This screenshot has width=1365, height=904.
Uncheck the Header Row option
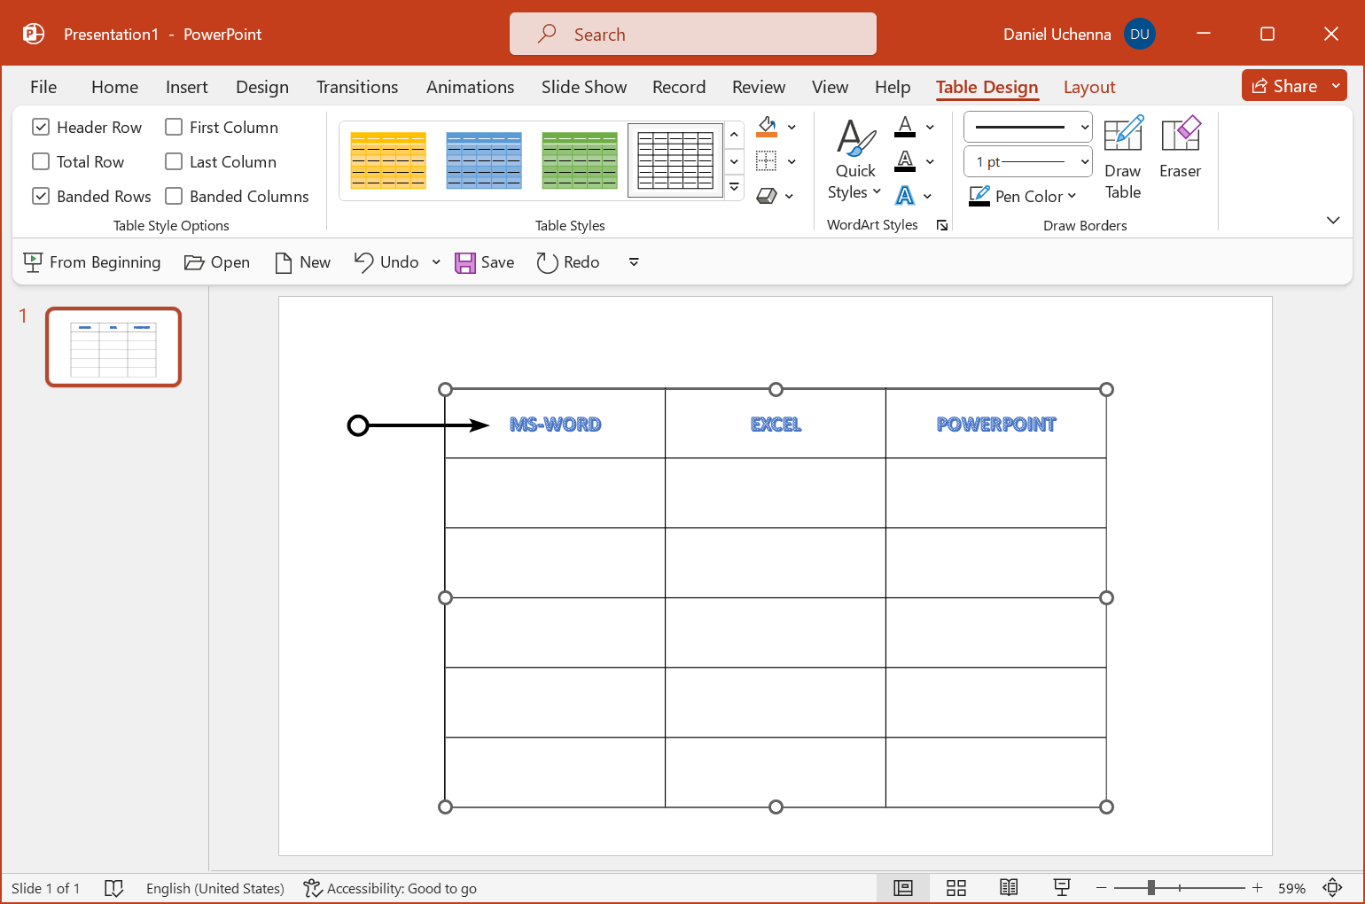(x=41, y=126)
